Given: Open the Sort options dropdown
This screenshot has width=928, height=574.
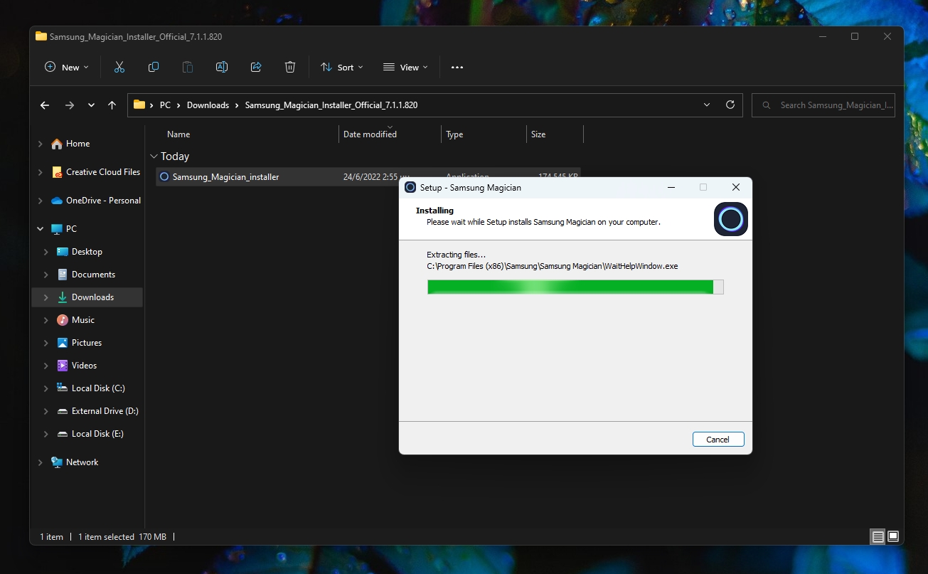Looking at the screenshot, I should pos(342,67).
